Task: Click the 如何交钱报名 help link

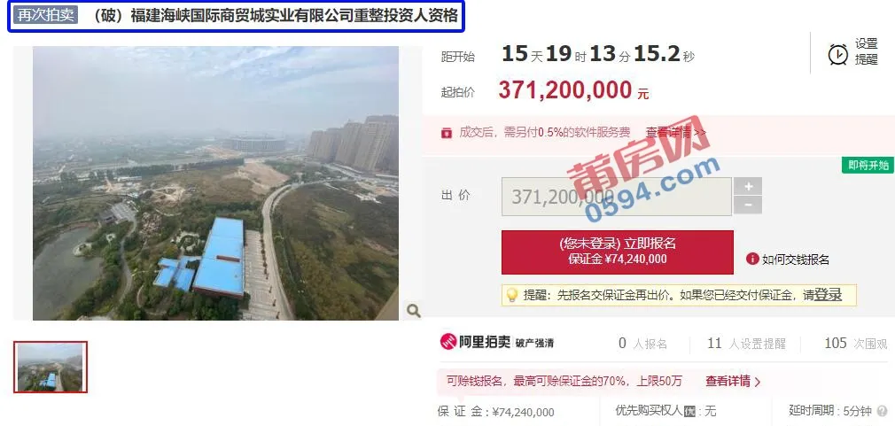Action: tap(796, 259)
